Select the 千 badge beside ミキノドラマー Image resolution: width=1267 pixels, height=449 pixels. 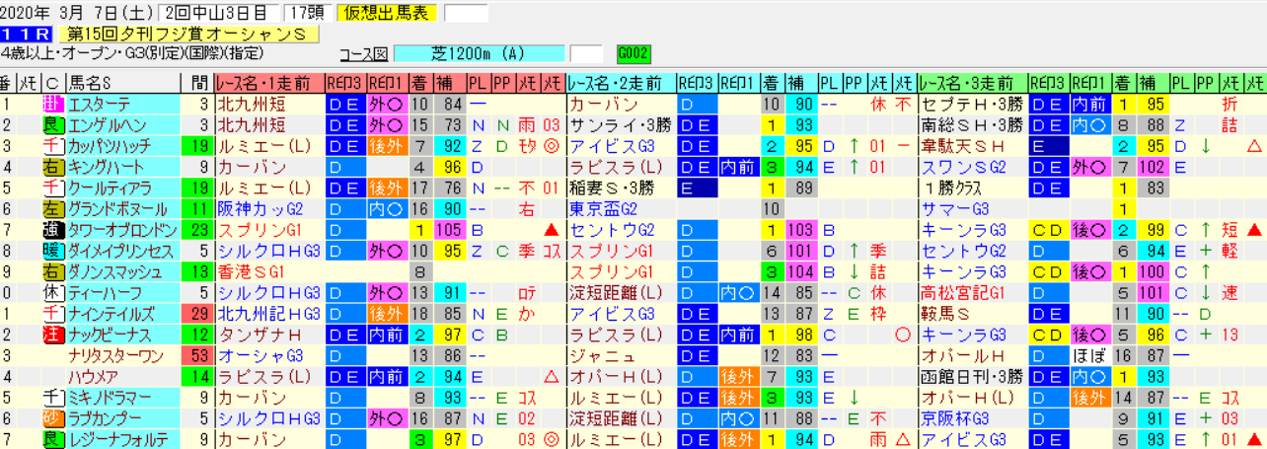(x=52, y=398)
